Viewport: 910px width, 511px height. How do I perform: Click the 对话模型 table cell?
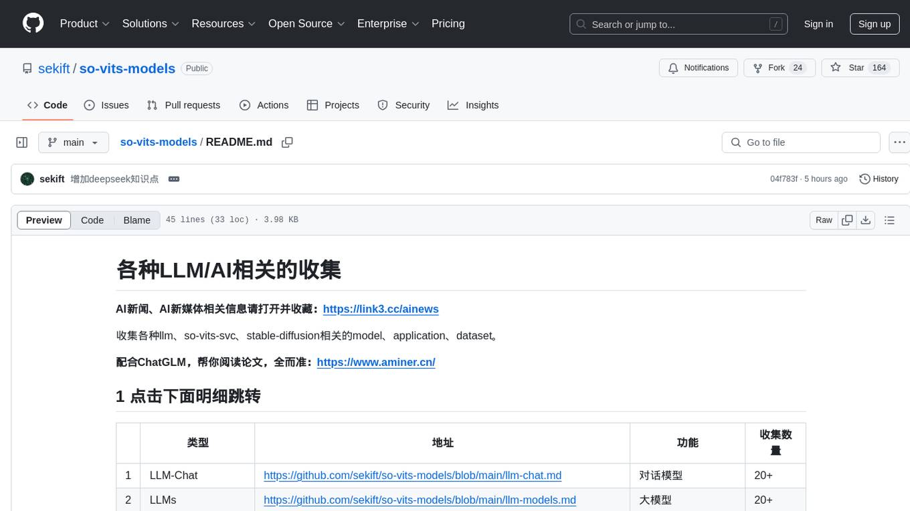coord(687,476)
